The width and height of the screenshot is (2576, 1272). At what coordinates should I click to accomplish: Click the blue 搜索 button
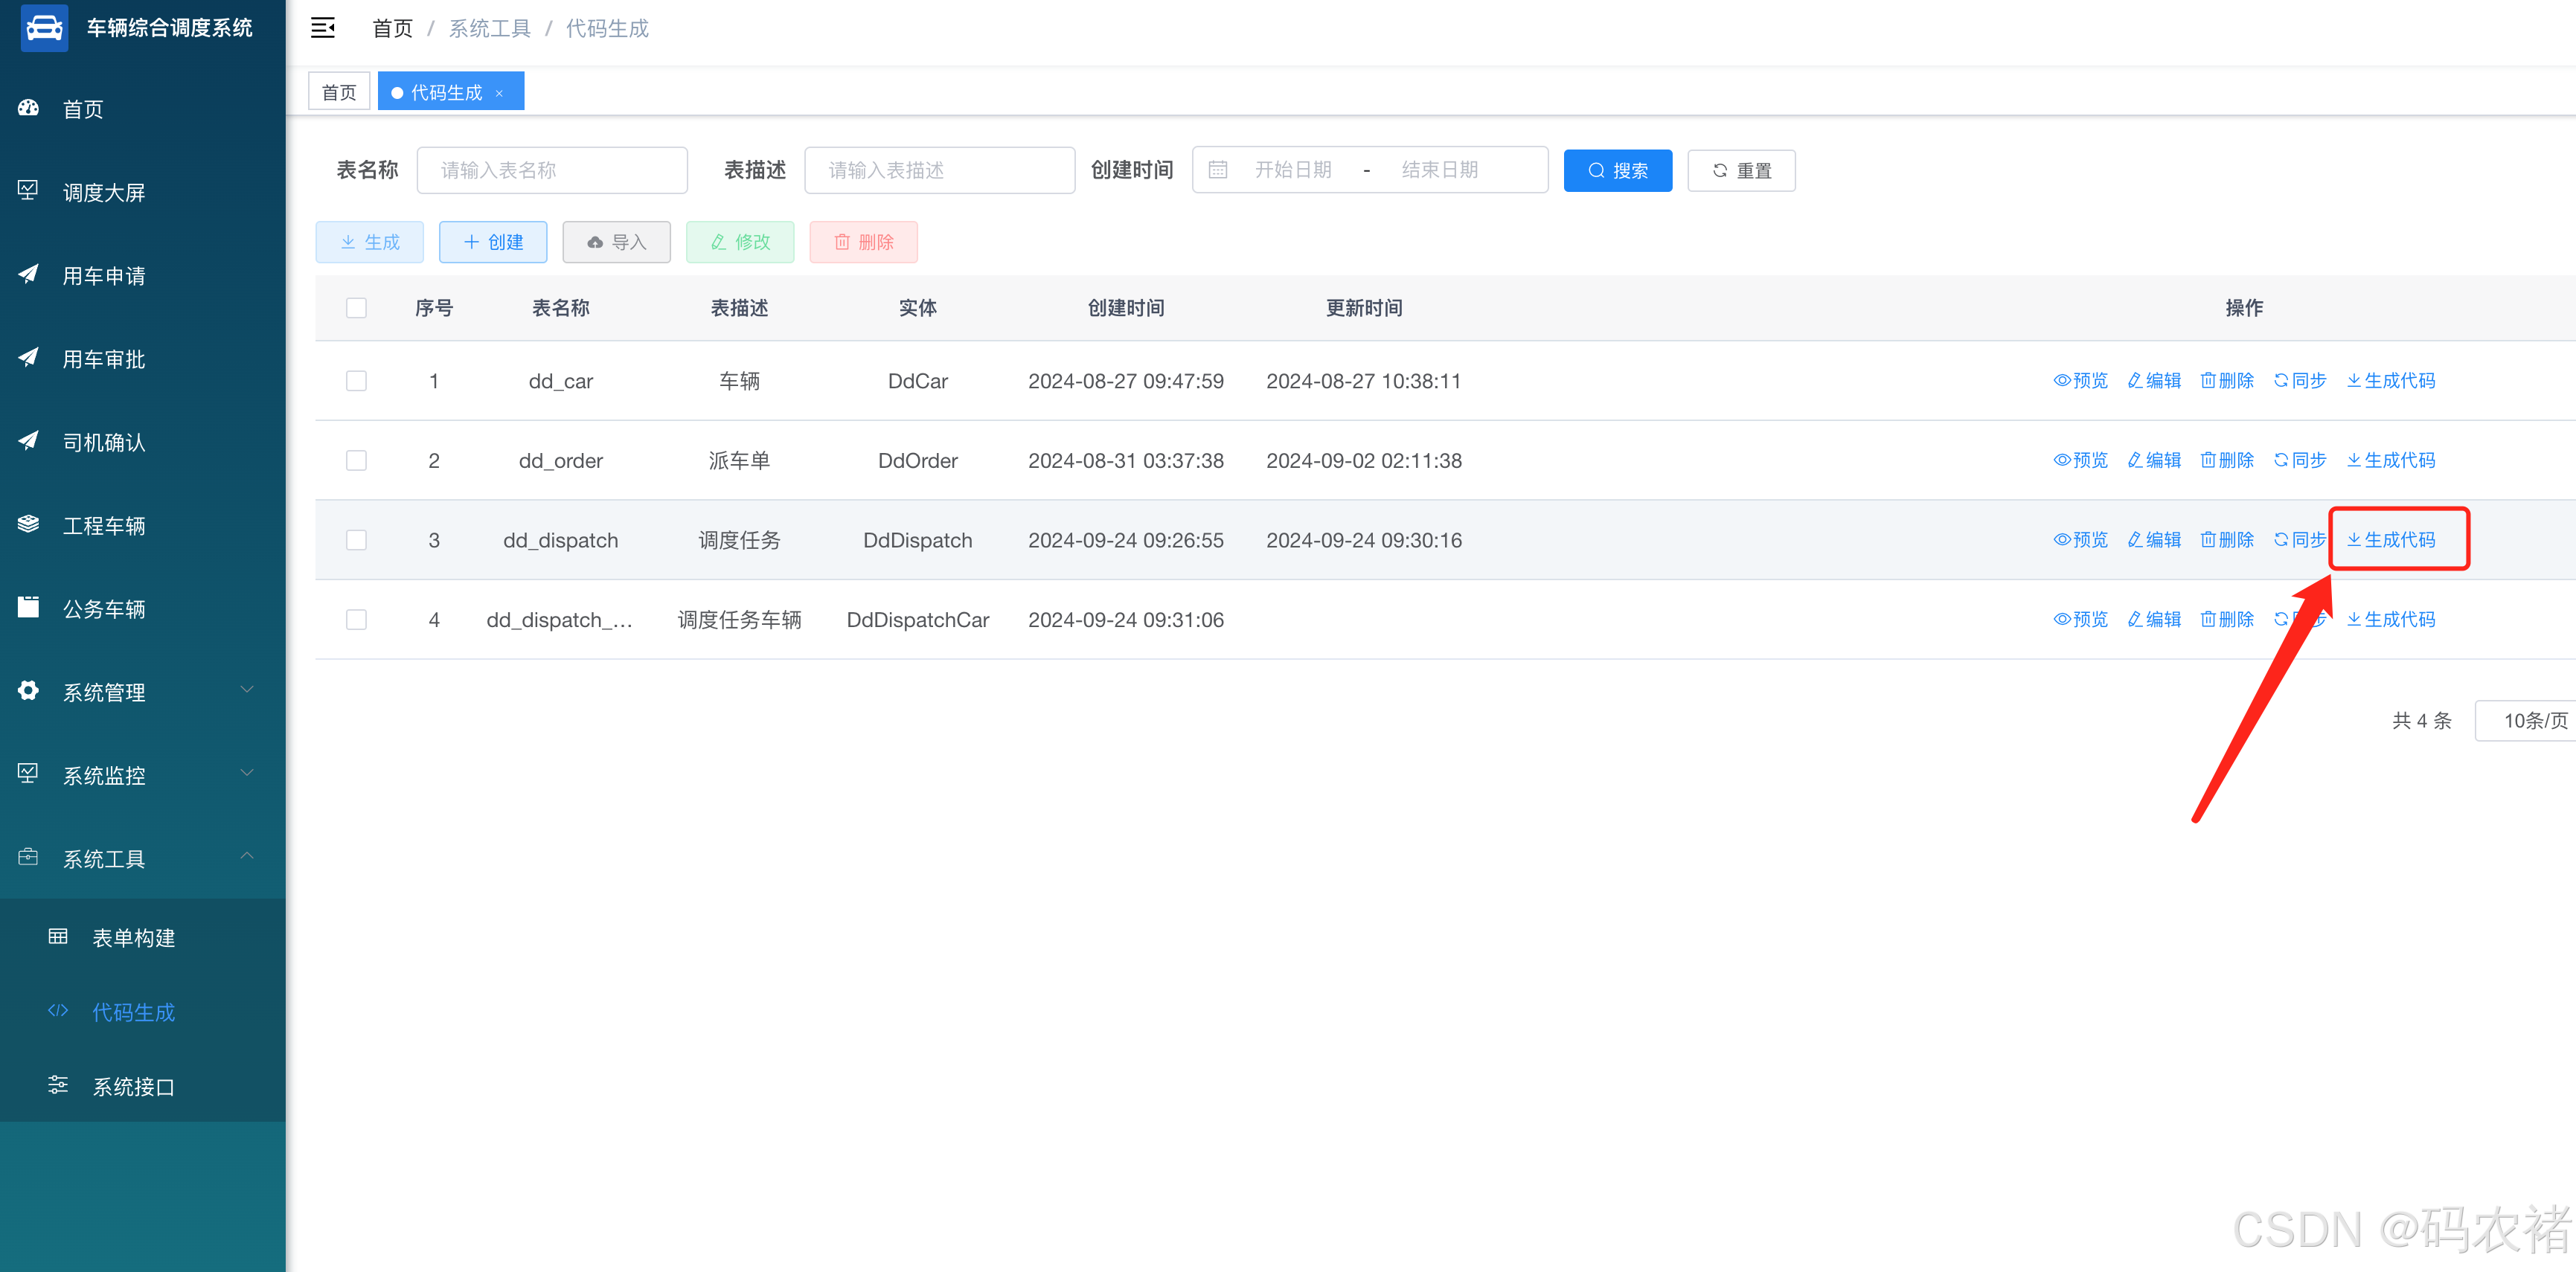coord(1617,170)
